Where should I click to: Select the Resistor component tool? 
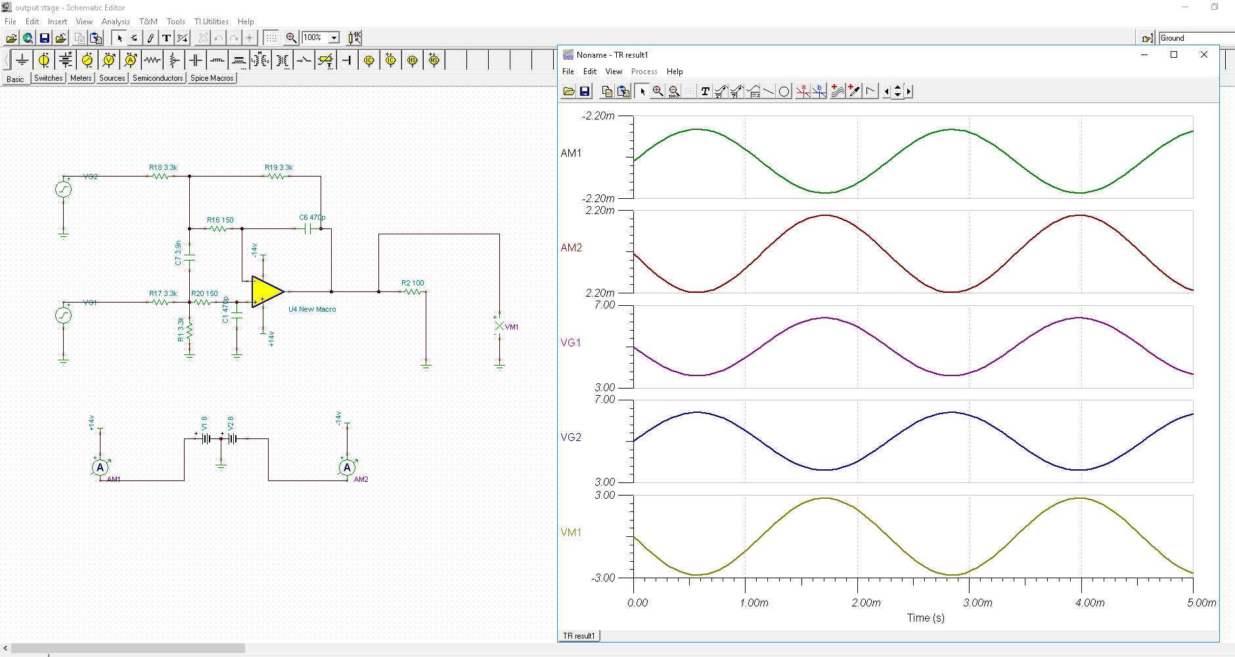[x=152, y=59]
